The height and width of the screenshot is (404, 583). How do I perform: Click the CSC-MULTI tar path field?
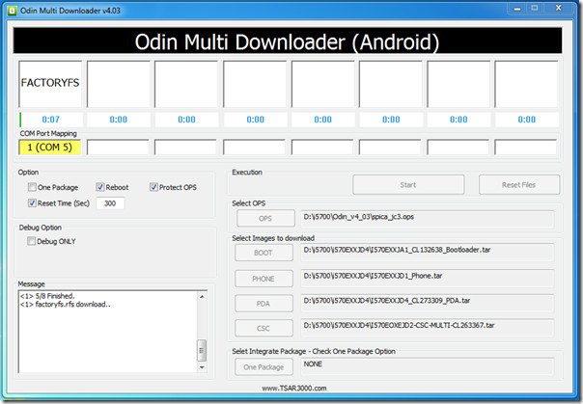pyautogui.click(x=428, y=328)
